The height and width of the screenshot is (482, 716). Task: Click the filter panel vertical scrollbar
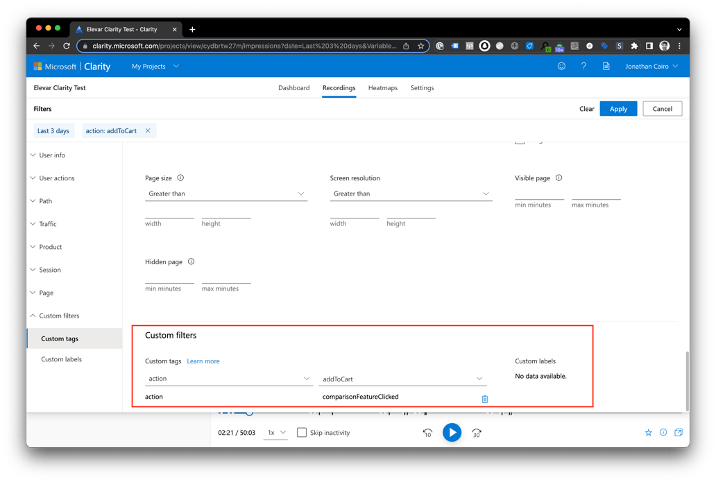coord(687,381)
